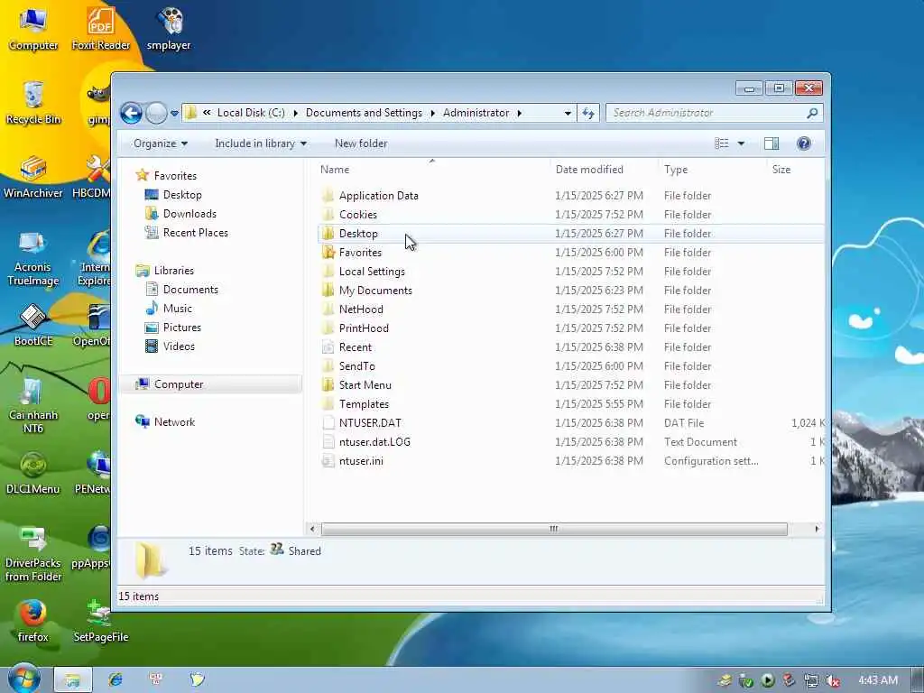Click the Change your view icon
This screenshot has width=924, height=693.
721,143
